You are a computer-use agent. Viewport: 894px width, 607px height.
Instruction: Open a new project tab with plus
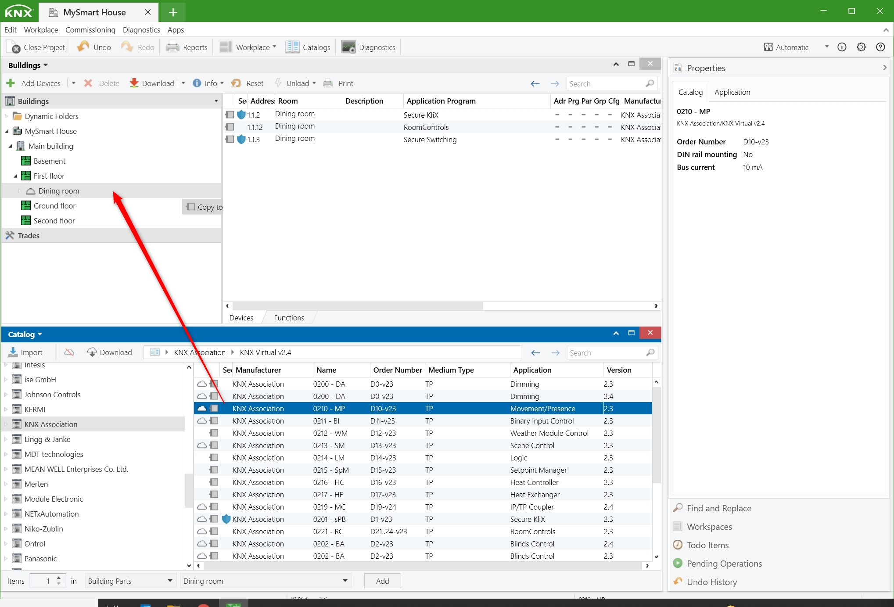[x=173, y=12]
